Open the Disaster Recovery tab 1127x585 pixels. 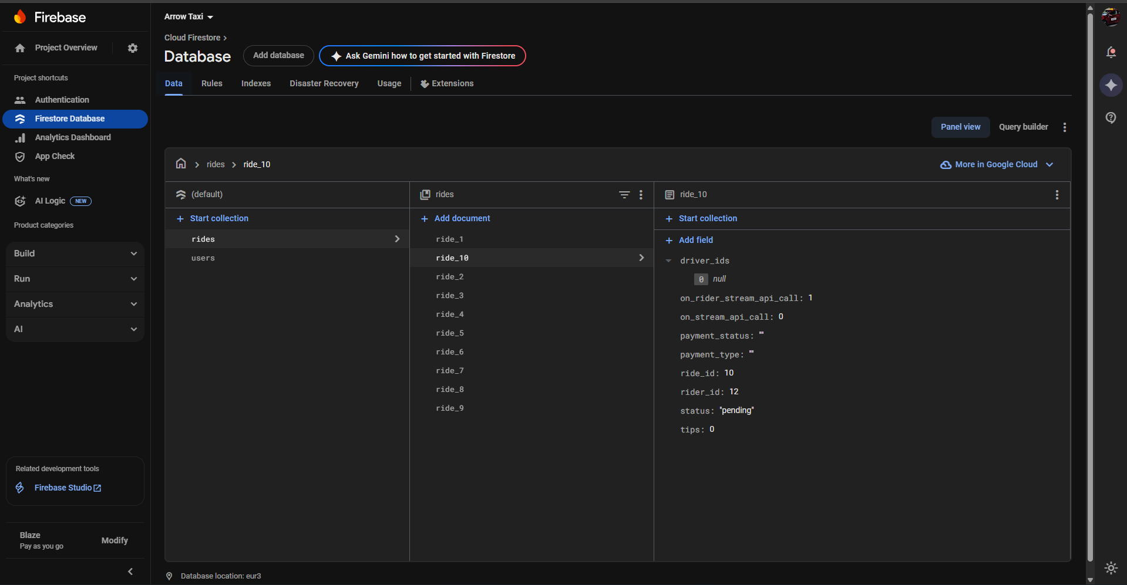tap(324, 84)
